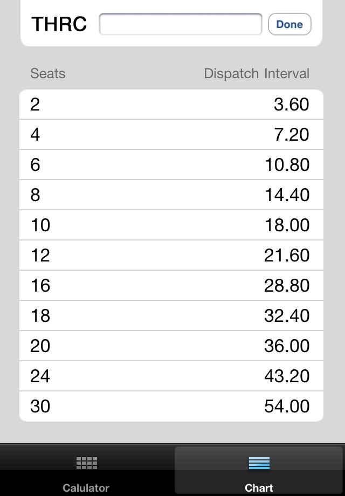345x496 pixels.
Task: Select the row with 4 seats
Action: click(171, 134)
